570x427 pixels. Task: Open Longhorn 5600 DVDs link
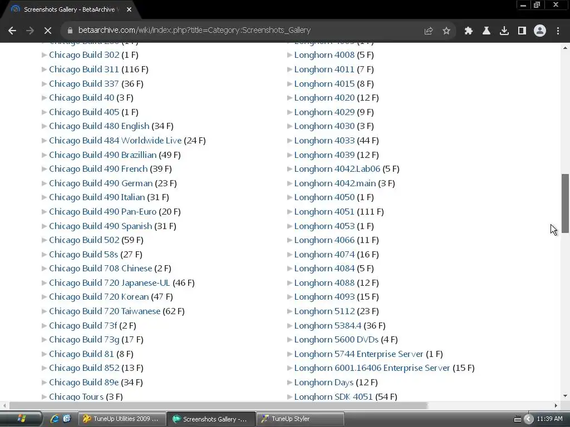point(337,340)
